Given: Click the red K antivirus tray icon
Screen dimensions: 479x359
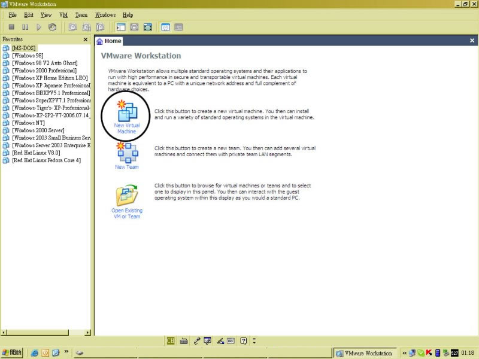Looking at the screenshot, I should pyautogui.click(x=429, y=353).
